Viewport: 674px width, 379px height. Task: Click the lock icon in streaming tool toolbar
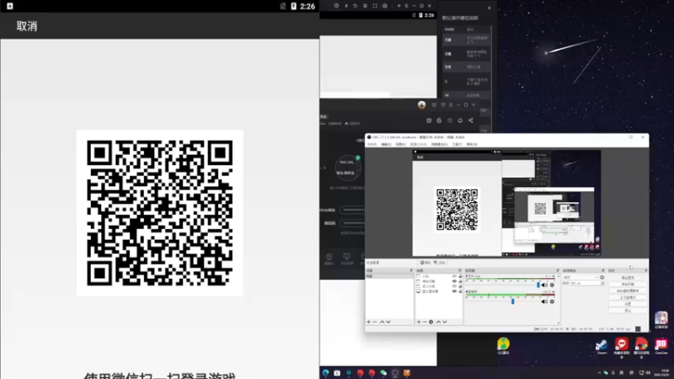(439, 120)
